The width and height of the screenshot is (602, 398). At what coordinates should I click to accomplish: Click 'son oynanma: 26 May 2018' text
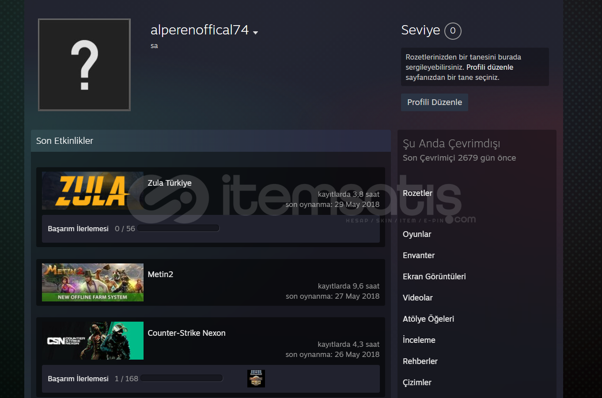[333, 354]
